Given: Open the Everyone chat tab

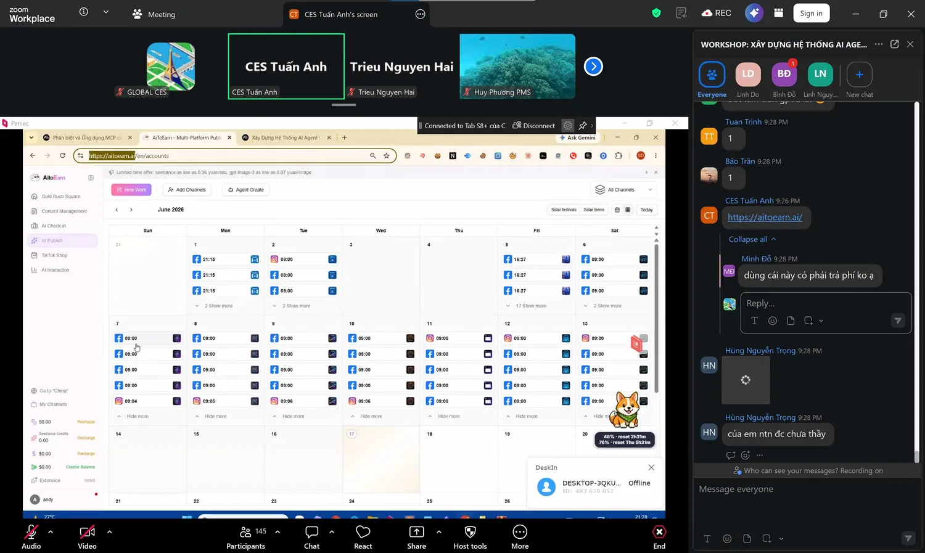Looking at the screenshot, I should 712,80.
